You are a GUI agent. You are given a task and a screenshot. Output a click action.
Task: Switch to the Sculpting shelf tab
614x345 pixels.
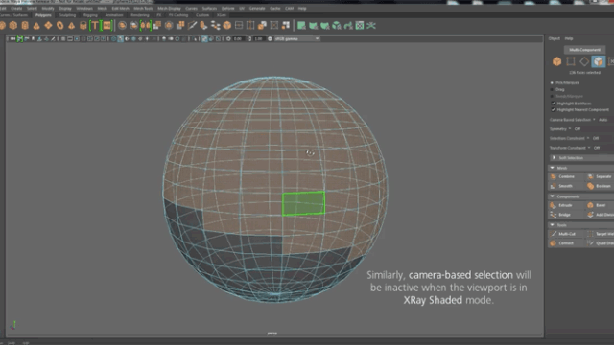67,15
